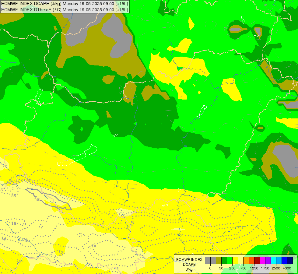Pick the orange legend swatch
Image resolution: width=298 pixels, height=274 pixels.
point(246,261)
